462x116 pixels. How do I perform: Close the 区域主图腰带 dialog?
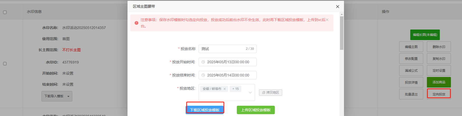tap(337, 7)
